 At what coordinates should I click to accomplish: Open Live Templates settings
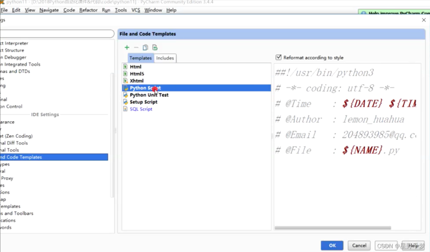(x=10, y=206)
